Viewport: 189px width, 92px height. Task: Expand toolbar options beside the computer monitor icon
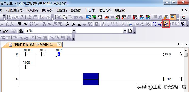(x=178, y=17)
